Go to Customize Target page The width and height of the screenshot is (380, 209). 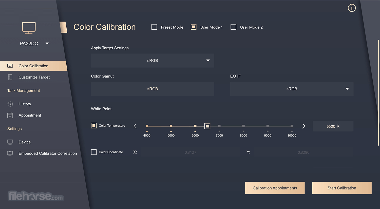34,77
